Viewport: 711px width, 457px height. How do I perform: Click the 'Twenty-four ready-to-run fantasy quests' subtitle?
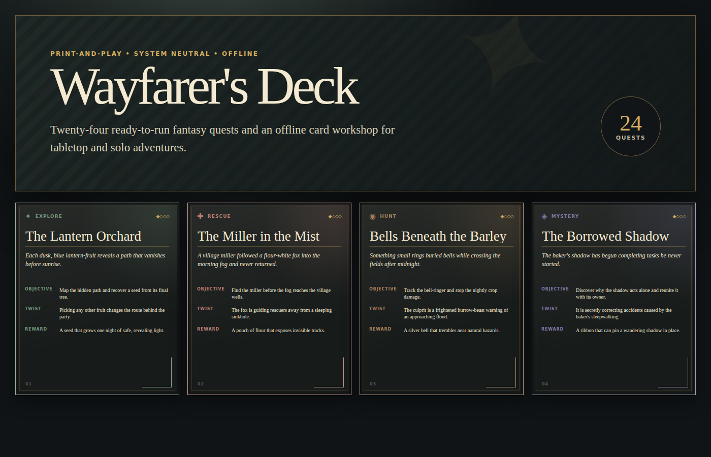(x=222, y=139)
